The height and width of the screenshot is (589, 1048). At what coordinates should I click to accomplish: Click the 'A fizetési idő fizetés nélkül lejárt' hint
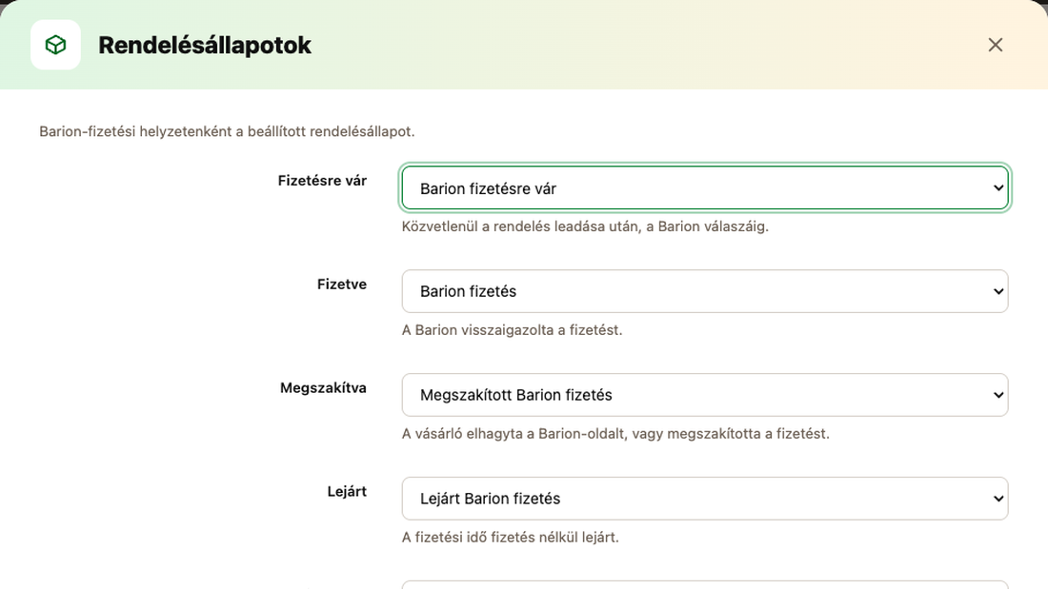point(510,537)
